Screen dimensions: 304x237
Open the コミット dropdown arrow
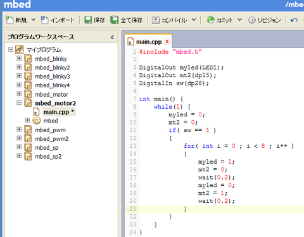point(239,20)
